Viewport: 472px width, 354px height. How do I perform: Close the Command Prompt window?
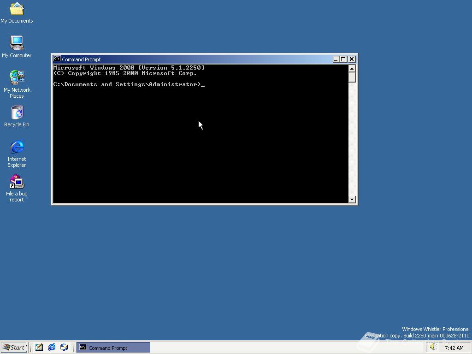click(352, 59)
